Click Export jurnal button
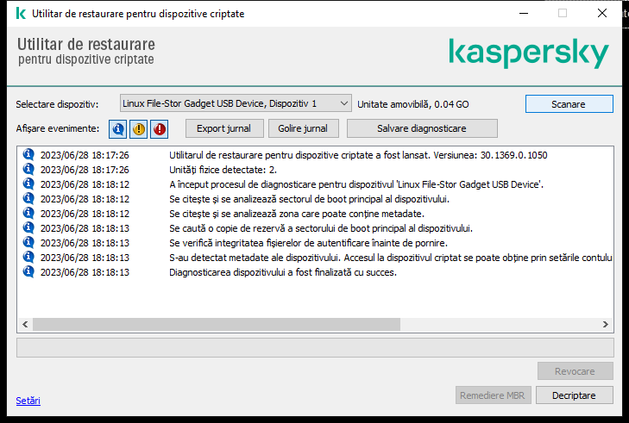The image size is (629, 423). [x=224, y=128]
